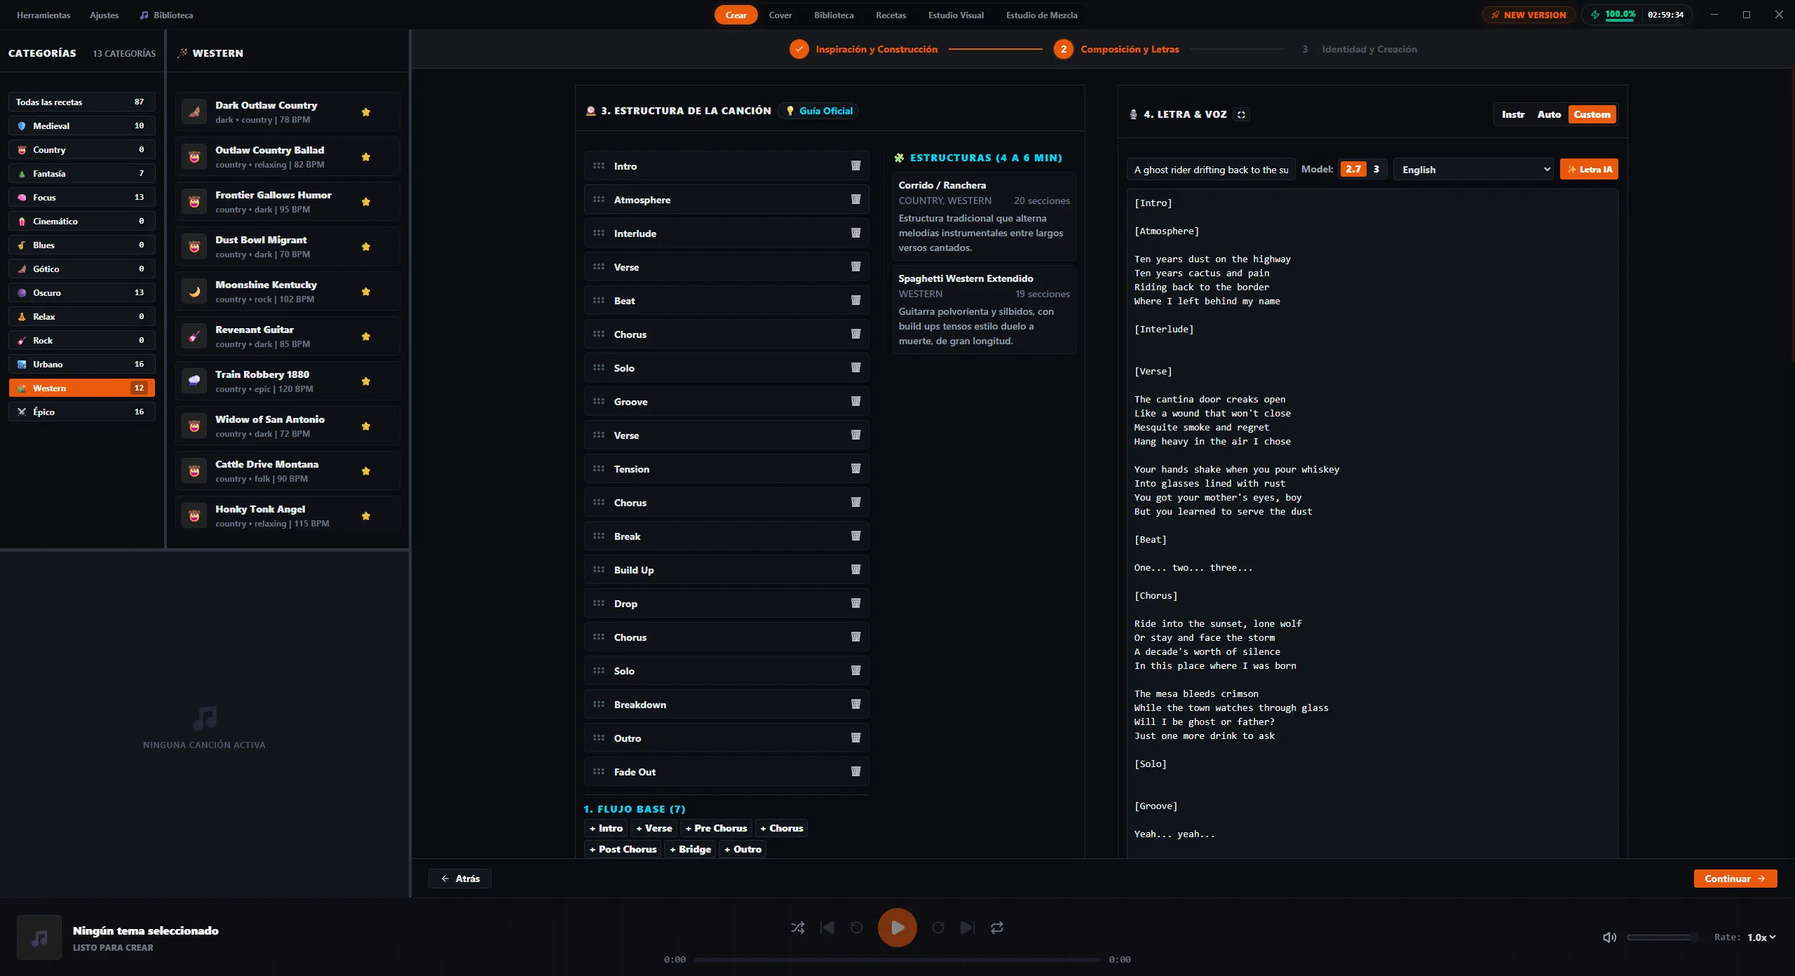Toggle favorite star on Dust Bowl Migrant
The width and height of the screenshot is (1795, 976).
click(x=365, y=247)
